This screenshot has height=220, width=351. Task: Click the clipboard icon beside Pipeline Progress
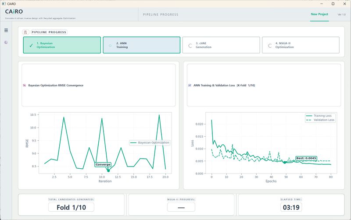pyautogui.click(x=25, y=32)
